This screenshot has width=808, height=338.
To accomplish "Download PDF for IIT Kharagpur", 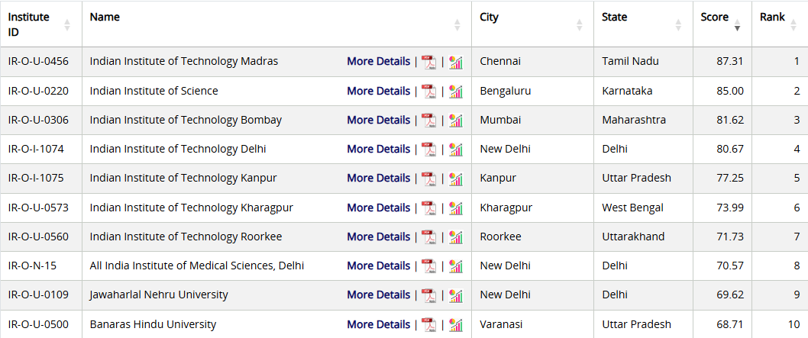I will click(428, 208).
